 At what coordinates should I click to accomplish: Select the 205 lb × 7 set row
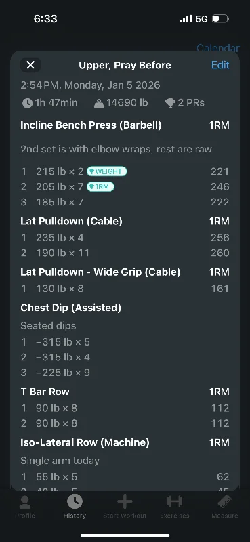[x=125, y=187]
